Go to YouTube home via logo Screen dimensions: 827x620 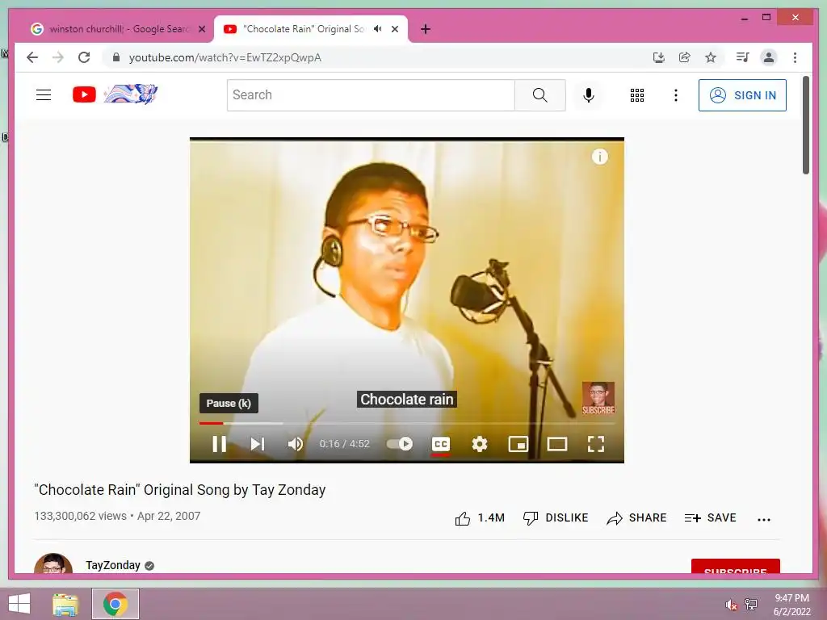click(84, 95)
